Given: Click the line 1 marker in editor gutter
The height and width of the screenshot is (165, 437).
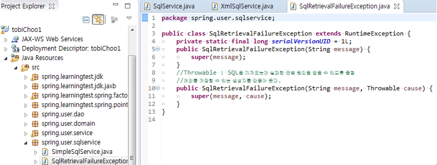Looking at the screenshot, I should pyautogui.click(x=144, y=18).
